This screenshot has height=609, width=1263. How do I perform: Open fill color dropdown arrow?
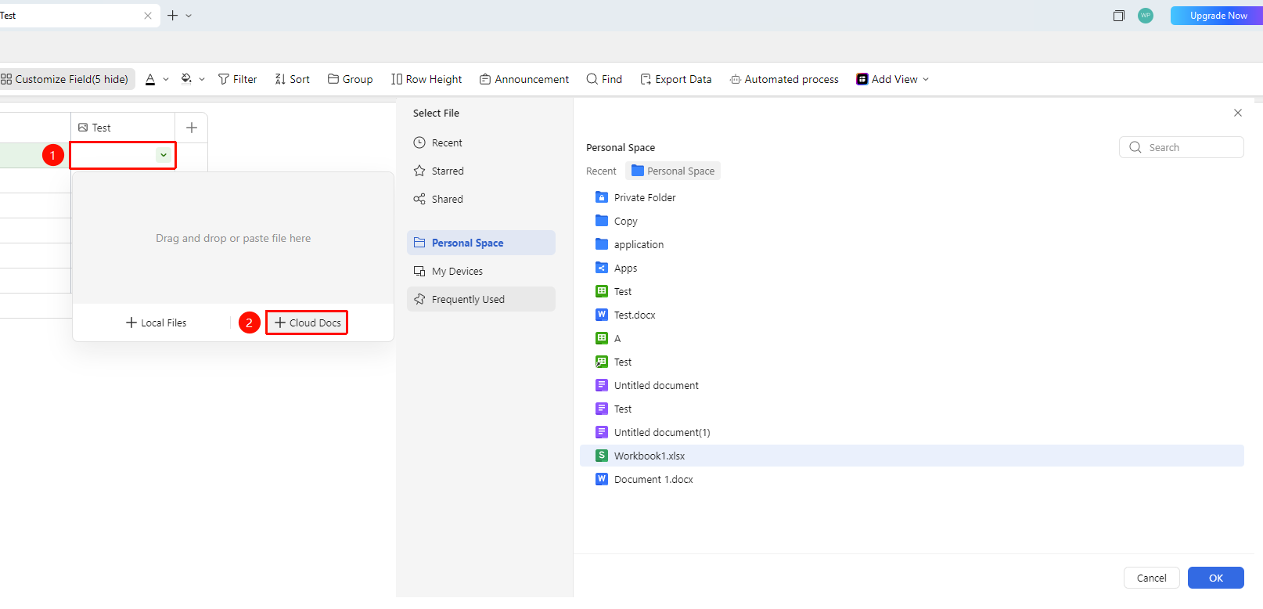point(202,80)
